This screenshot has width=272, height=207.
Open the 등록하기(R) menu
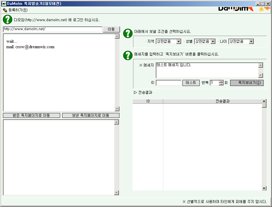tap(15, 10)
